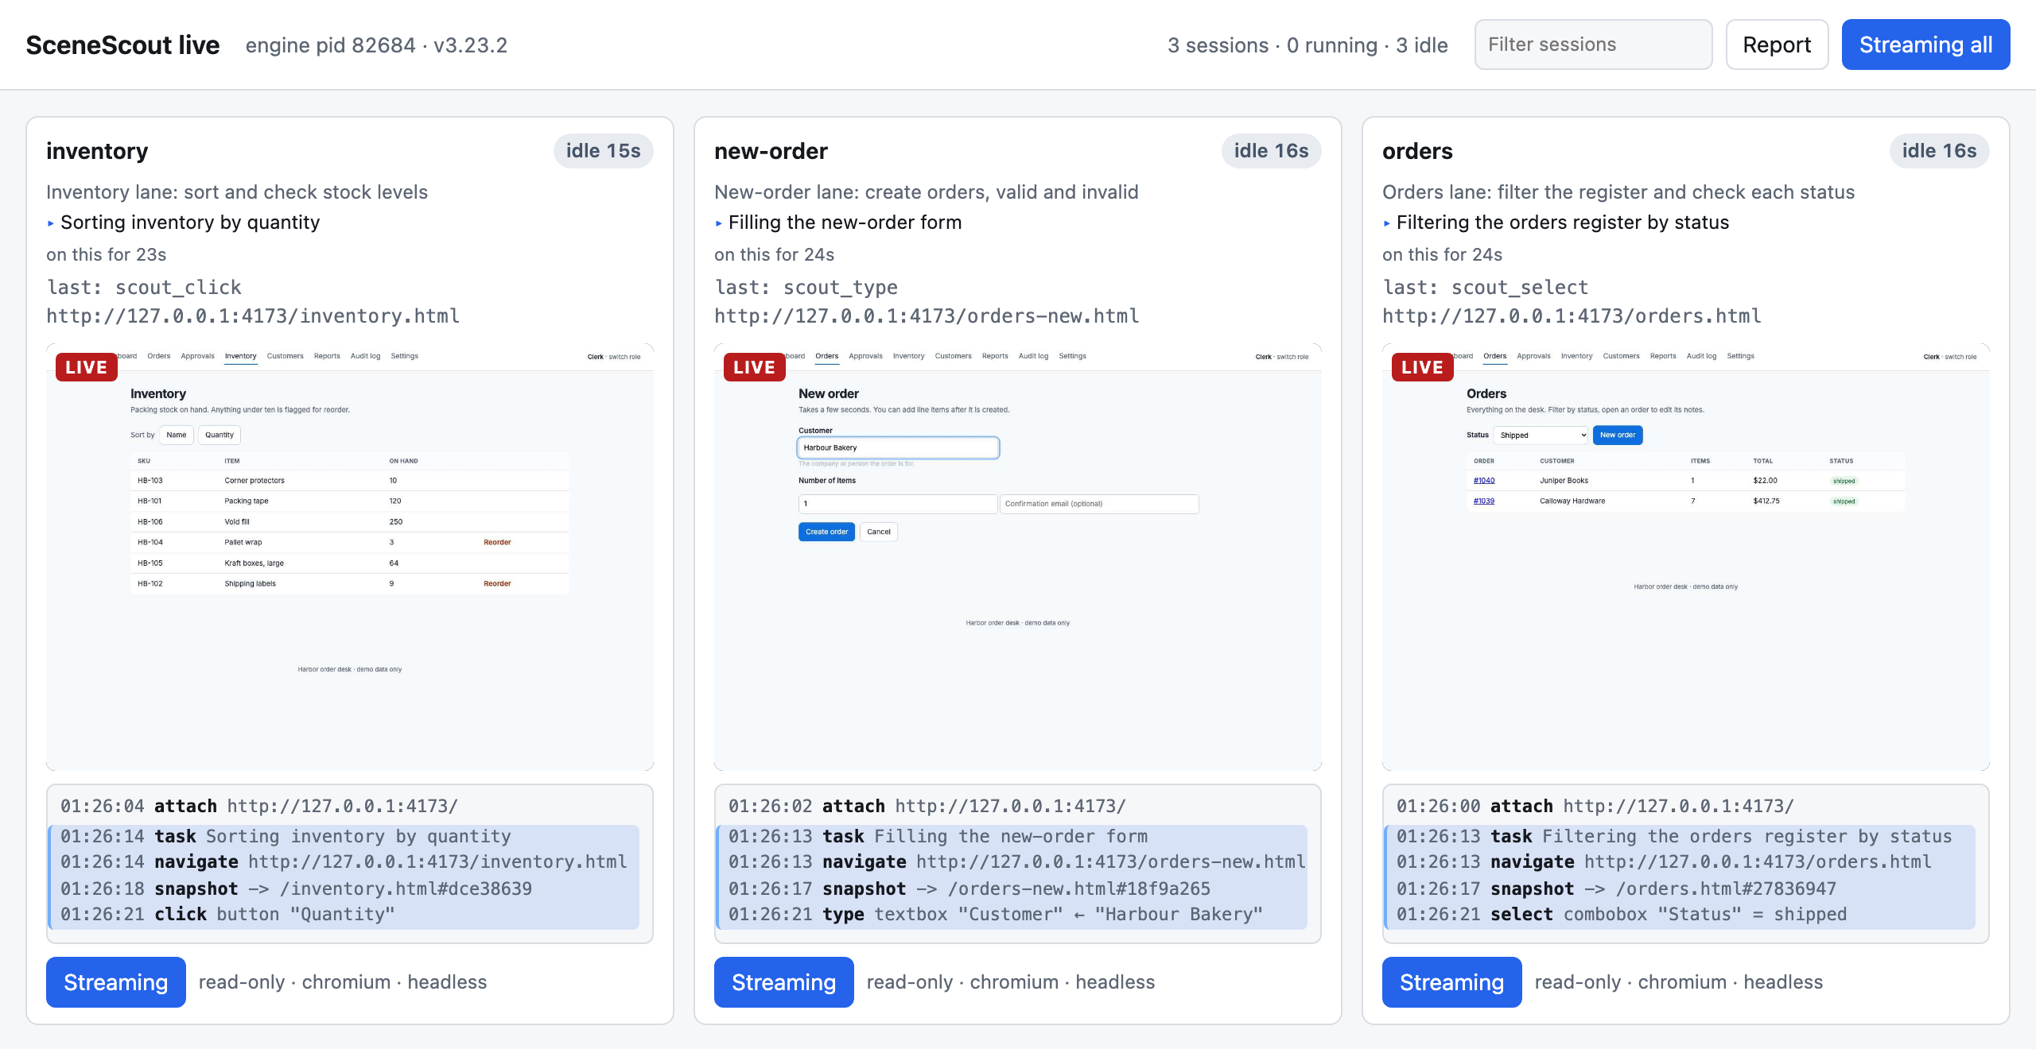This screenshot has width=2036, height=1049.
Task: Click the 'idle 16s' badge on orders
Action: click(1940, 151)
